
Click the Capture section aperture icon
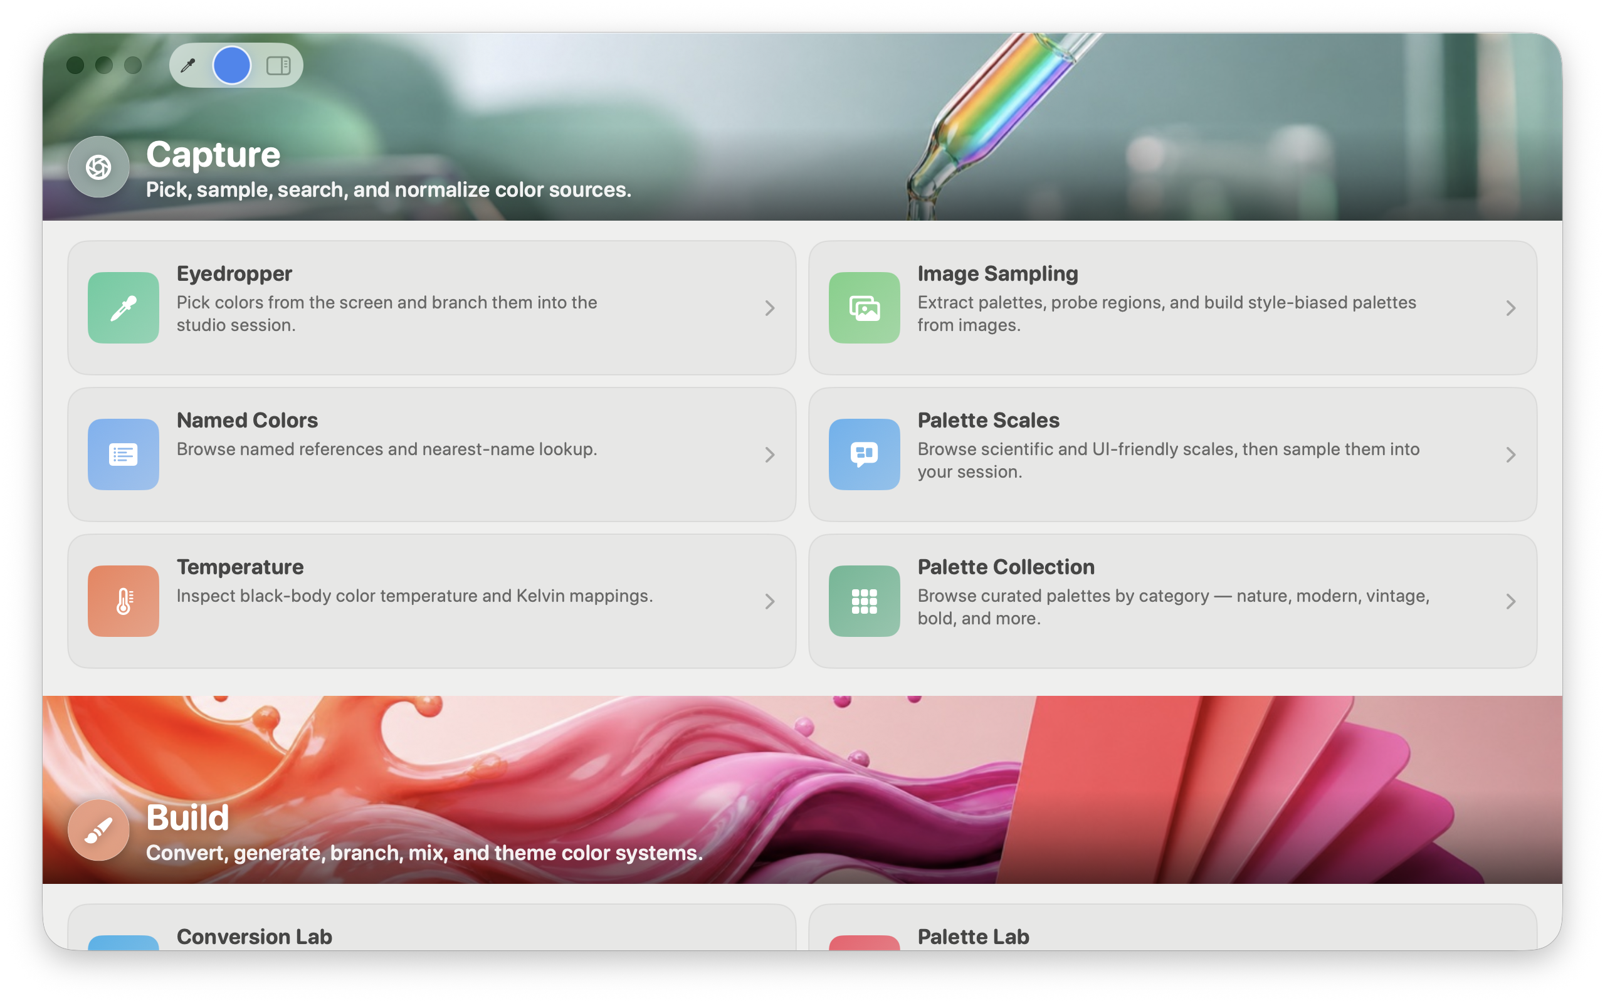99,167
